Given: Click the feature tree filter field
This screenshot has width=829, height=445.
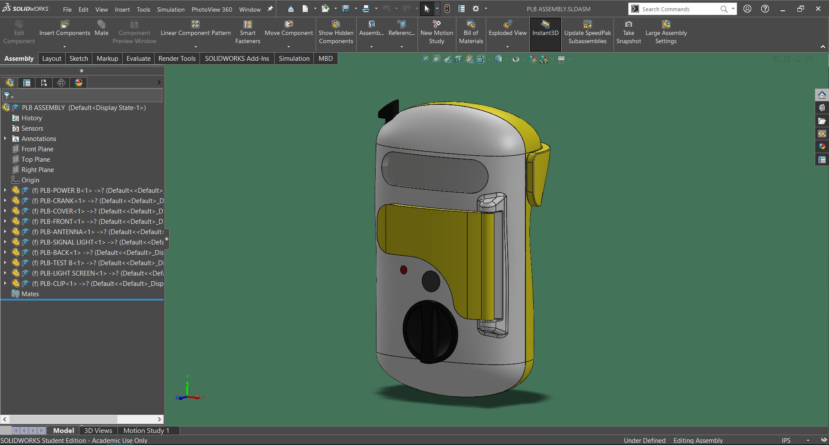Looking at the screenshot, I should 82,95.
